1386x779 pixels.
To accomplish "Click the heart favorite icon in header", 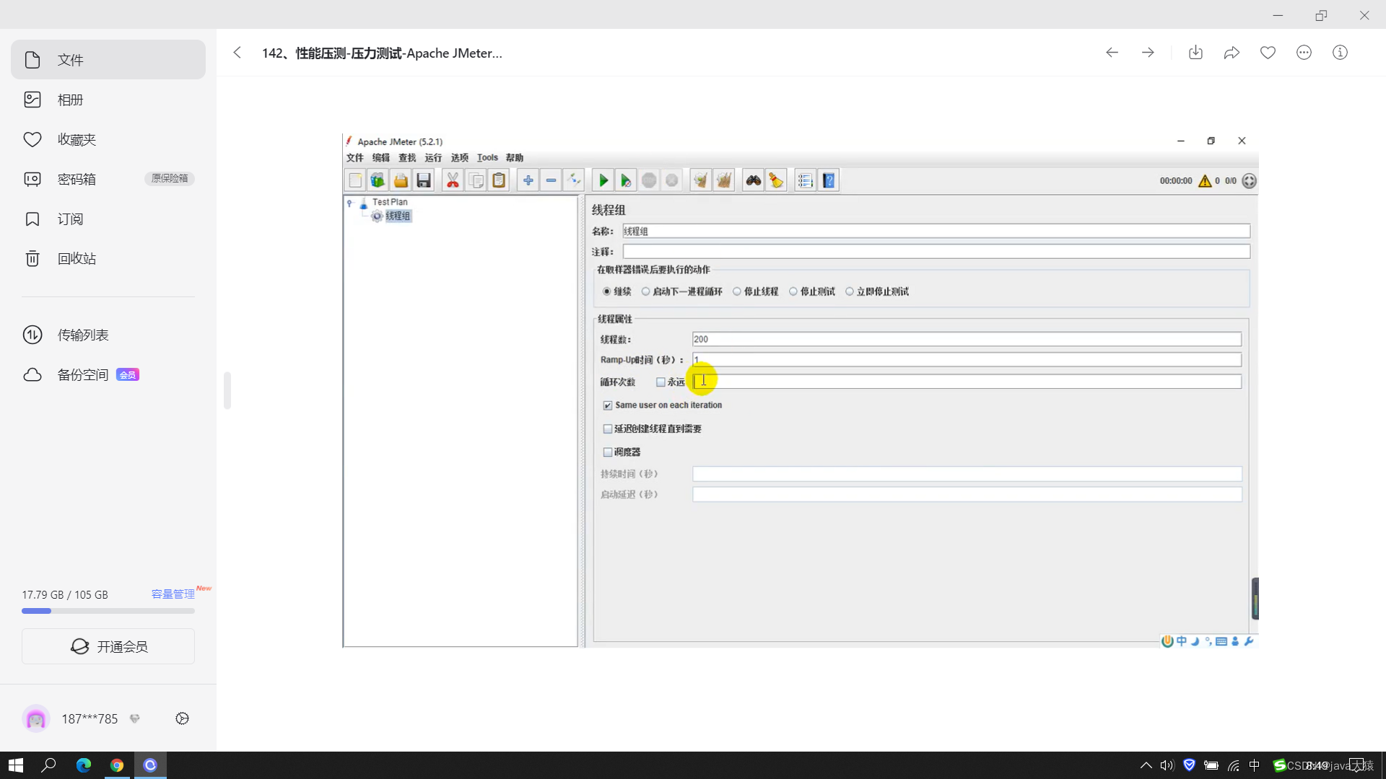I will click(1268, 53).
